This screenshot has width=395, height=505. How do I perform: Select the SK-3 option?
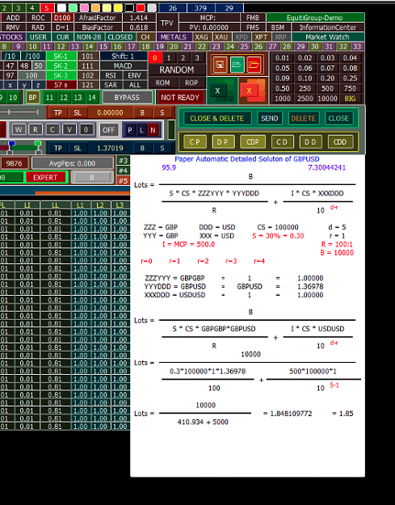(61, 76)
